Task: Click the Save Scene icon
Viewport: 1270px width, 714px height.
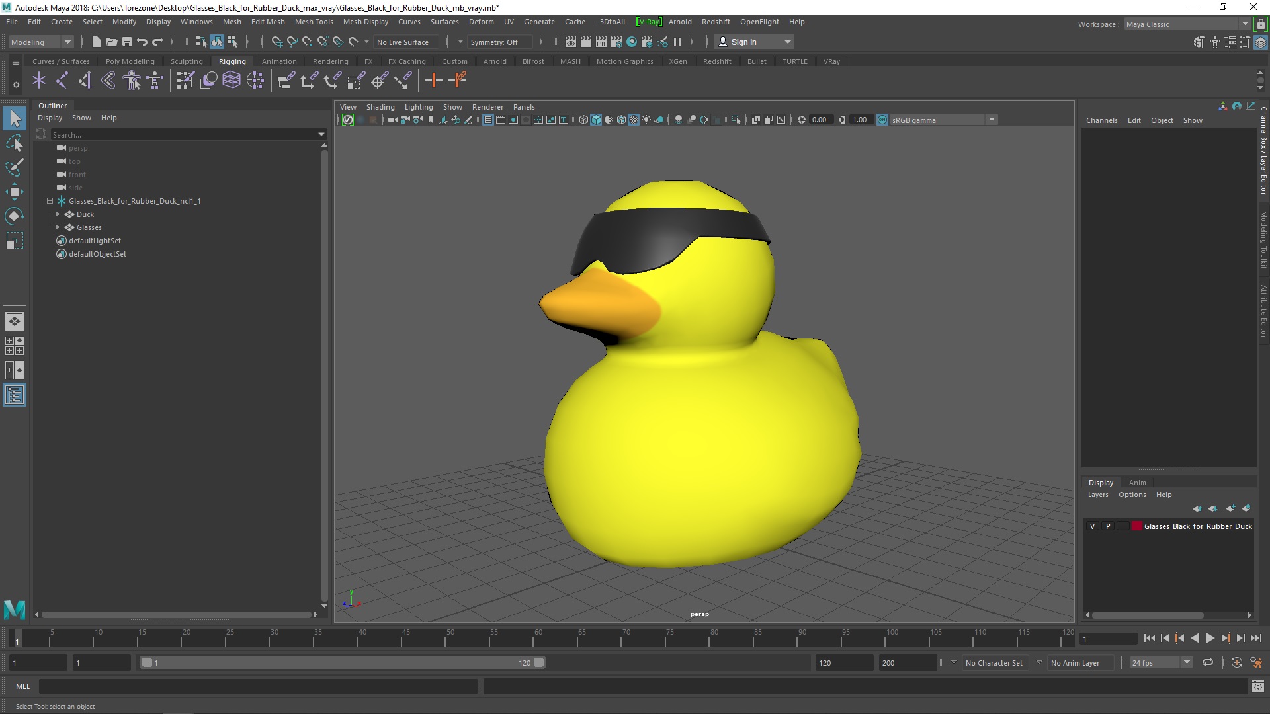Action: tap(127, 42)
